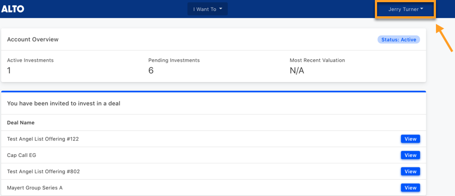Open Mayert Group Series A via View
455x196 pixels.
[x=410, y=188]
